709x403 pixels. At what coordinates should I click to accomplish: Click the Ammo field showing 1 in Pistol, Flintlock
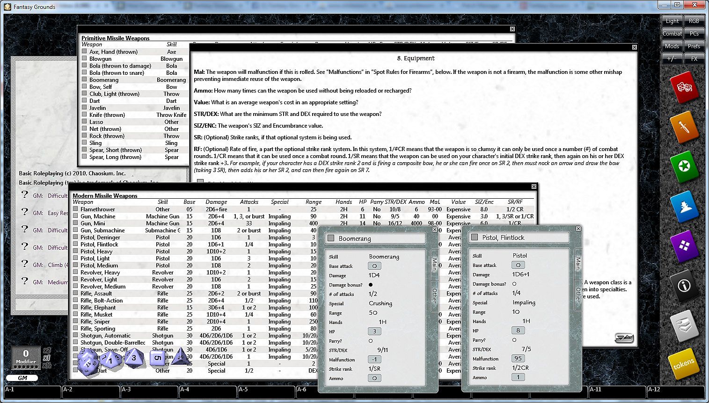tap(518, 377)
